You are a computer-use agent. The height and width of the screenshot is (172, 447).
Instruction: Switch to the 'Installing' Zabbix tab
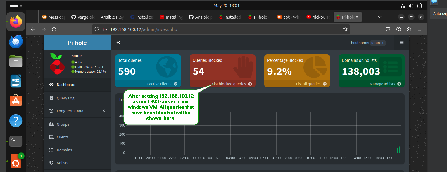(x=171, y=17)
